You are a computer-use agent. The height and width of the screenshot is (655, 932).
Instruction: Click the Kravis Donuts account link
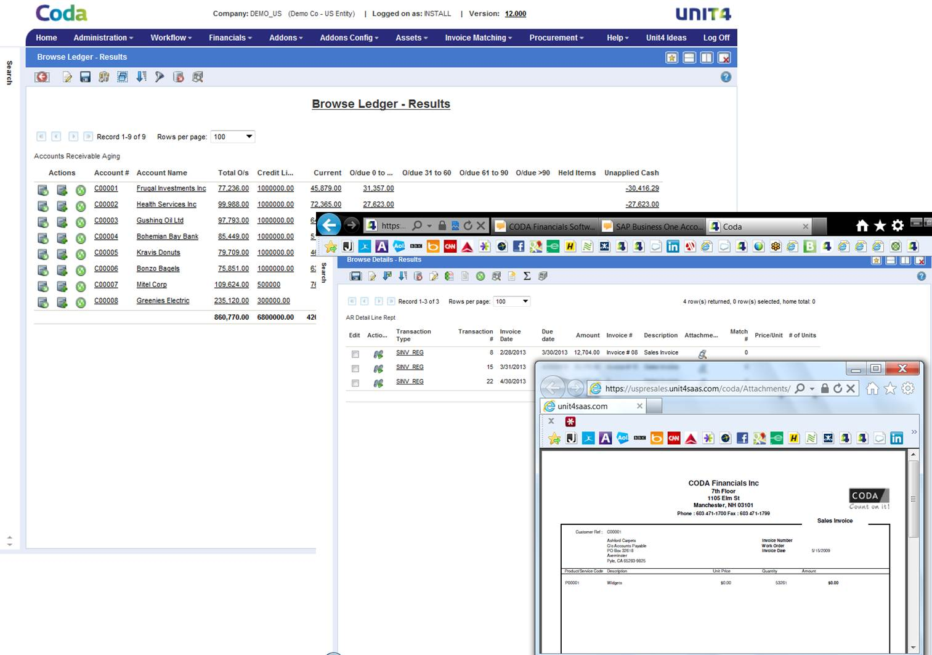coord(158,253)
